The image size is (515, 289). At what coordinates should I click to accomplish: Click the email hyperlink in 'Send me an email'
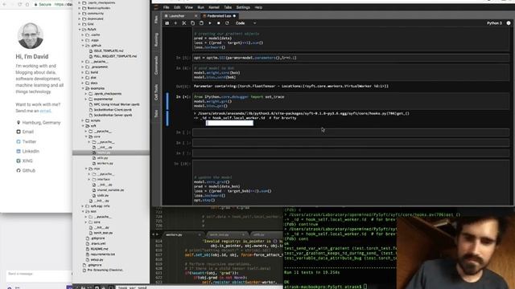pos(45,111)
